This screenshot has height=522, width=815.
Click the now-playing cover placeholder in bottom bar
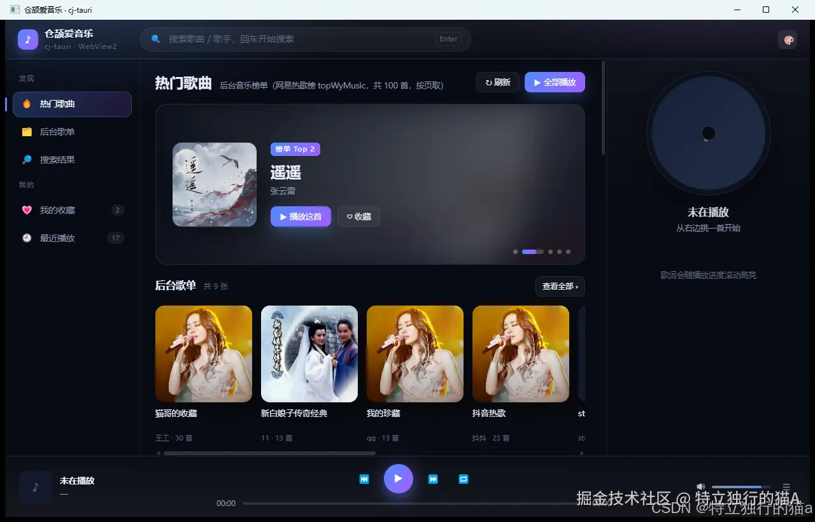[36, 487]
